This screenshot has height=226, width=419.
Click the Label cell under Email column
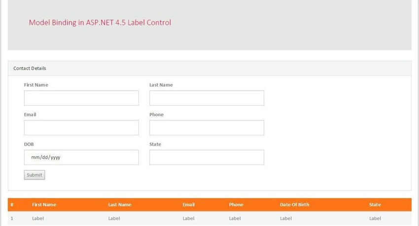point(188,218)
